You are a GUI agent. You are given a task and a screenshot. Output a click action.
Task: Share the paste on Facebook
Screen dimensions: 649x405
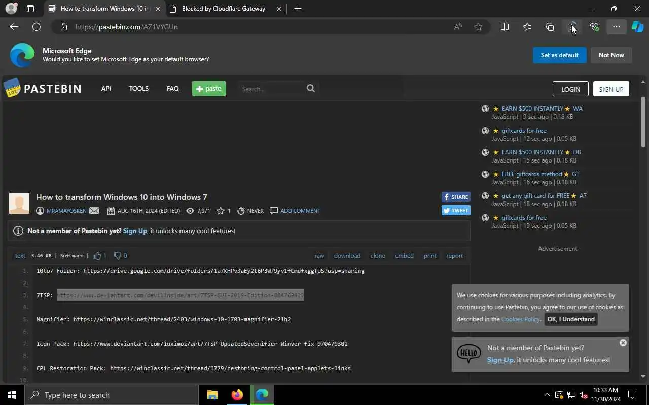pyautogui.click(x=456, y=197)
